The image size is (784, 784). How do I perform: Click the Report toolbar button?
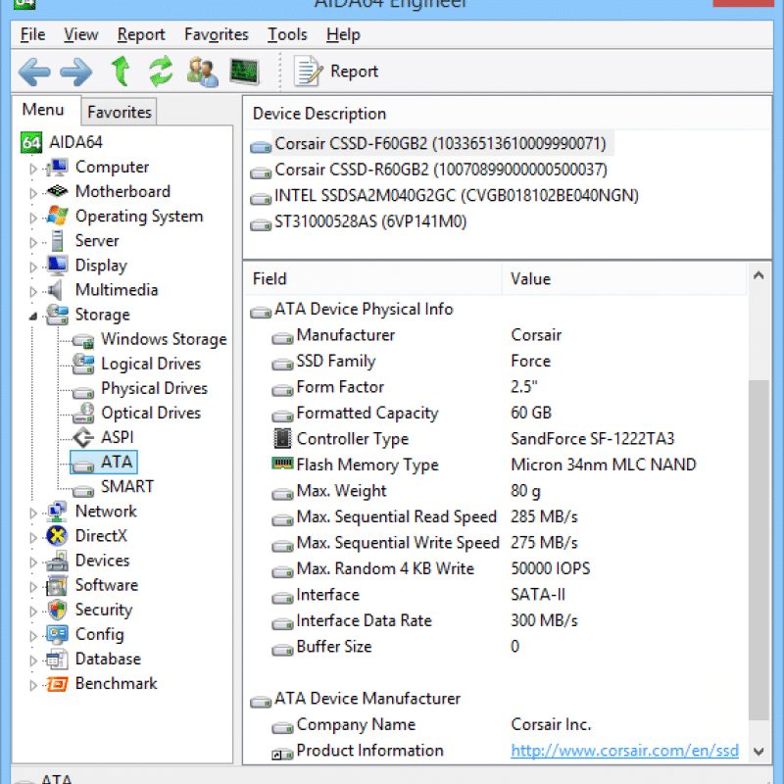click(336, 72)
